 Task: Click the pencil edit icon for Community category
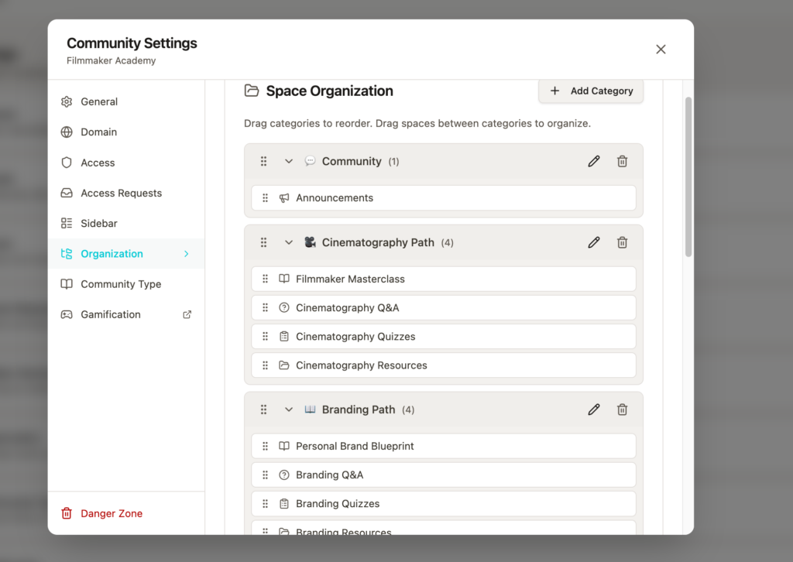pyautogui.click(x=594, y=161)
